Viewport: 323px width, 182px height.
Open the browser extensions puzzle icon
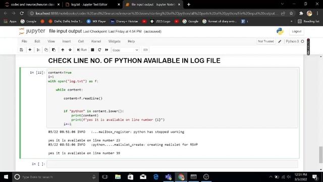301,14
